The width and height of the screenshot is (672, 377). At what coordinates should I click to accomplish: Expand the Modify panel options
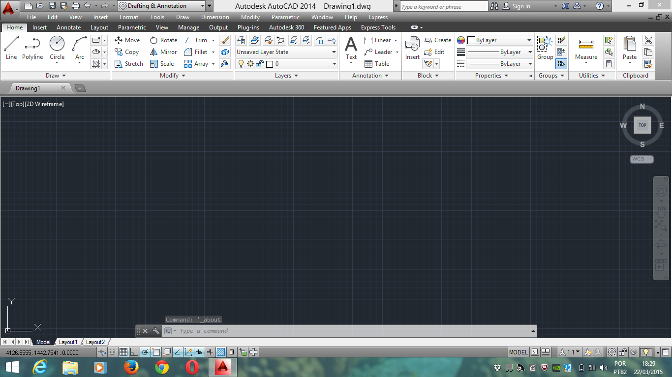(173, 76)
